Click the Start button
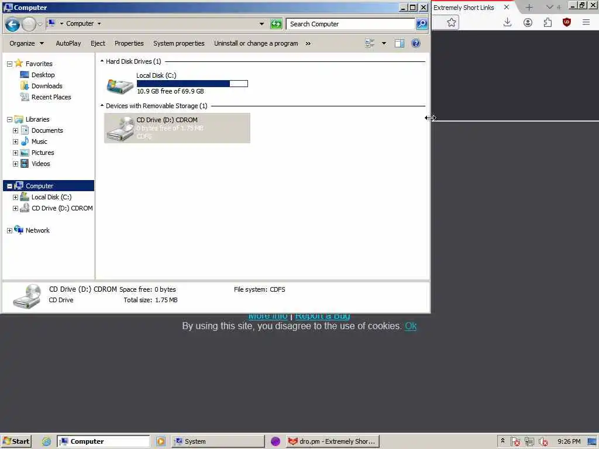599x449 pixels. point(16,441)
